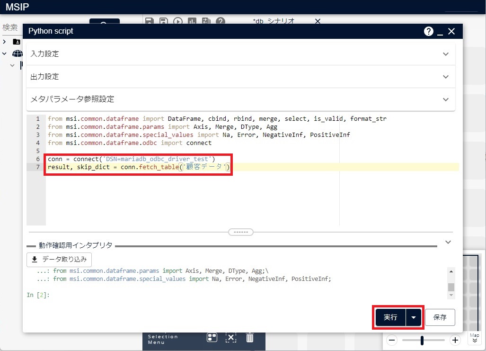Click the bar chart icon in the background toolbar
Viewport: 486px width, 351px height.
coord(192,21)
